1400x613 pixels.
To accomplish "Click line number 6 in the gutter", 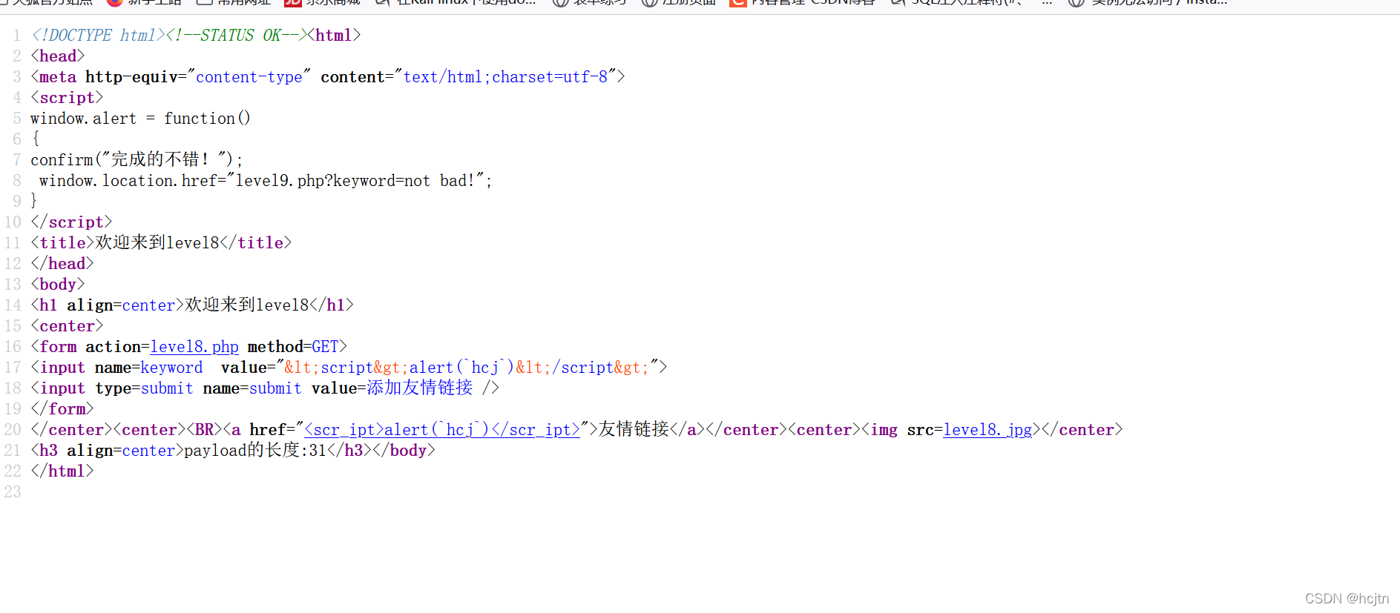I will coord(17,139).
